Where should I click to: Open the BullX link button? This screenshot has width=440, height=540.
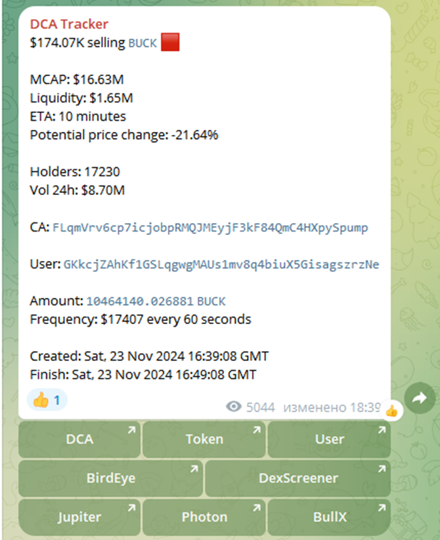click(329, 517)
